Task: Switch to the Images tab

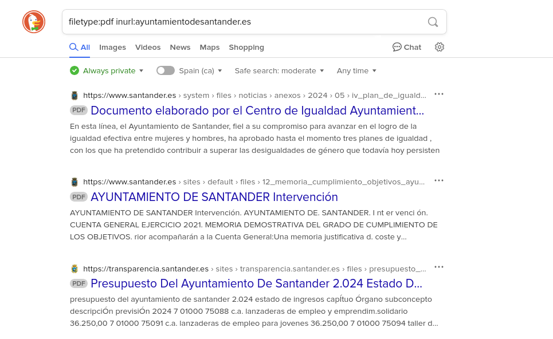Action: 112,47
